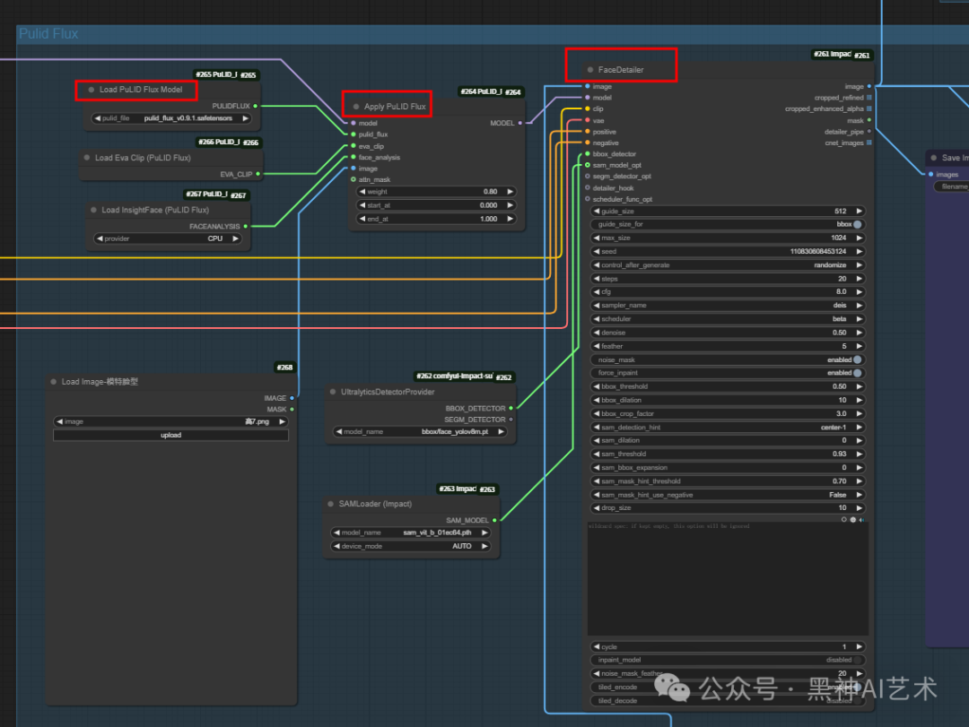The image size is (969, 727).
Task: Collapse the Apply PuLID Flux node dot
Action: pyautogui.click(x=356, y=107)
